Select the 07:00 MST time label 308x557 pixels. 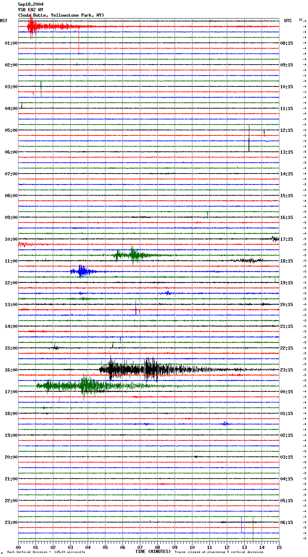coord(11,174)
